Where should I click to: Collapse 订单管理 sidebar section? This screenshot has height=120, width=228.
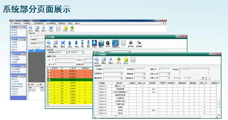coord(25,39)
